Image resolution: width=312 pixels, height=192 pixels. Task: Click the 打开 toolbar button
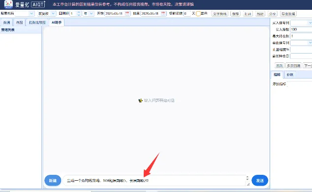[248, 14]
